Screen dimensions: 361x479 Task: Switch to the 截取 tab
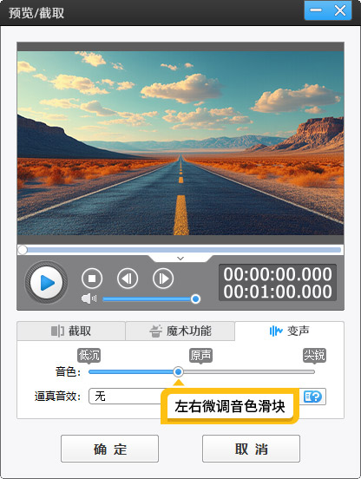[71, 331]
